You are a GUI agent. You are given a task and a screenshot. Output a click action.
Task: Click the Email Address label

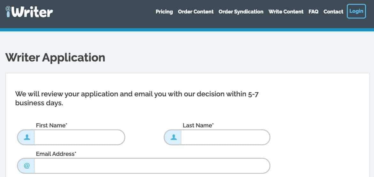(56, 154)
